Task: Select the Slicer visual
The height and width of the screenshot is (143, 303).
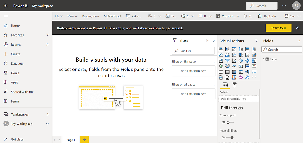Action: [221, 72]
